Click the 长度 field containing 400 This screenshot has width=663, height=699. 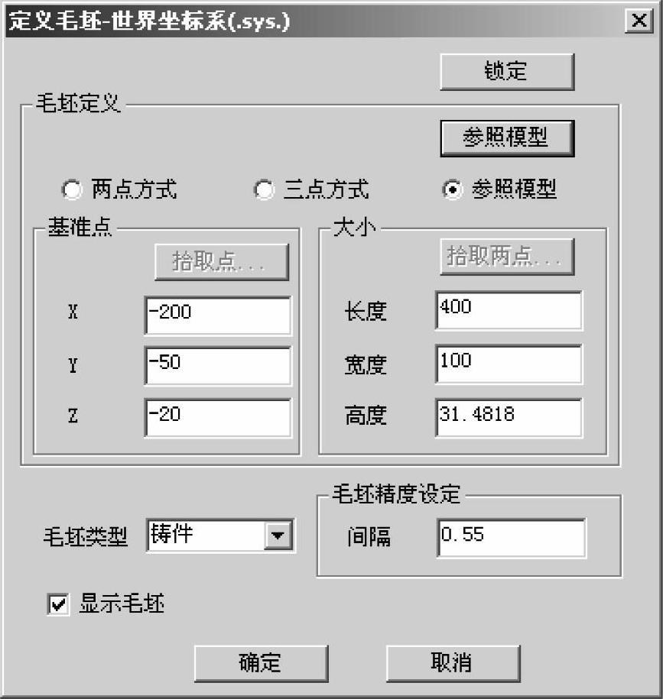coord(509,311)
